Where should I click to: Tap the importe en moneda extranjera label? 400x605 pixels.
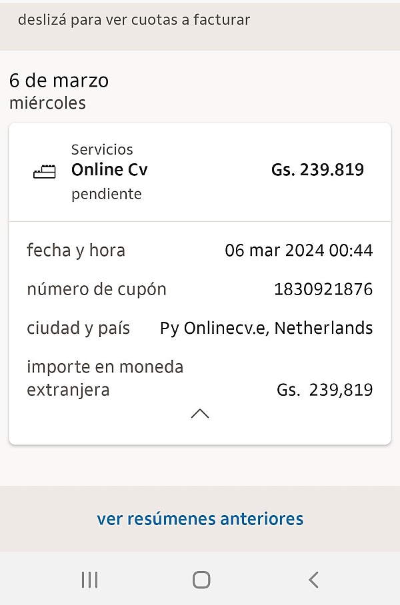click(x=105, y=378)
